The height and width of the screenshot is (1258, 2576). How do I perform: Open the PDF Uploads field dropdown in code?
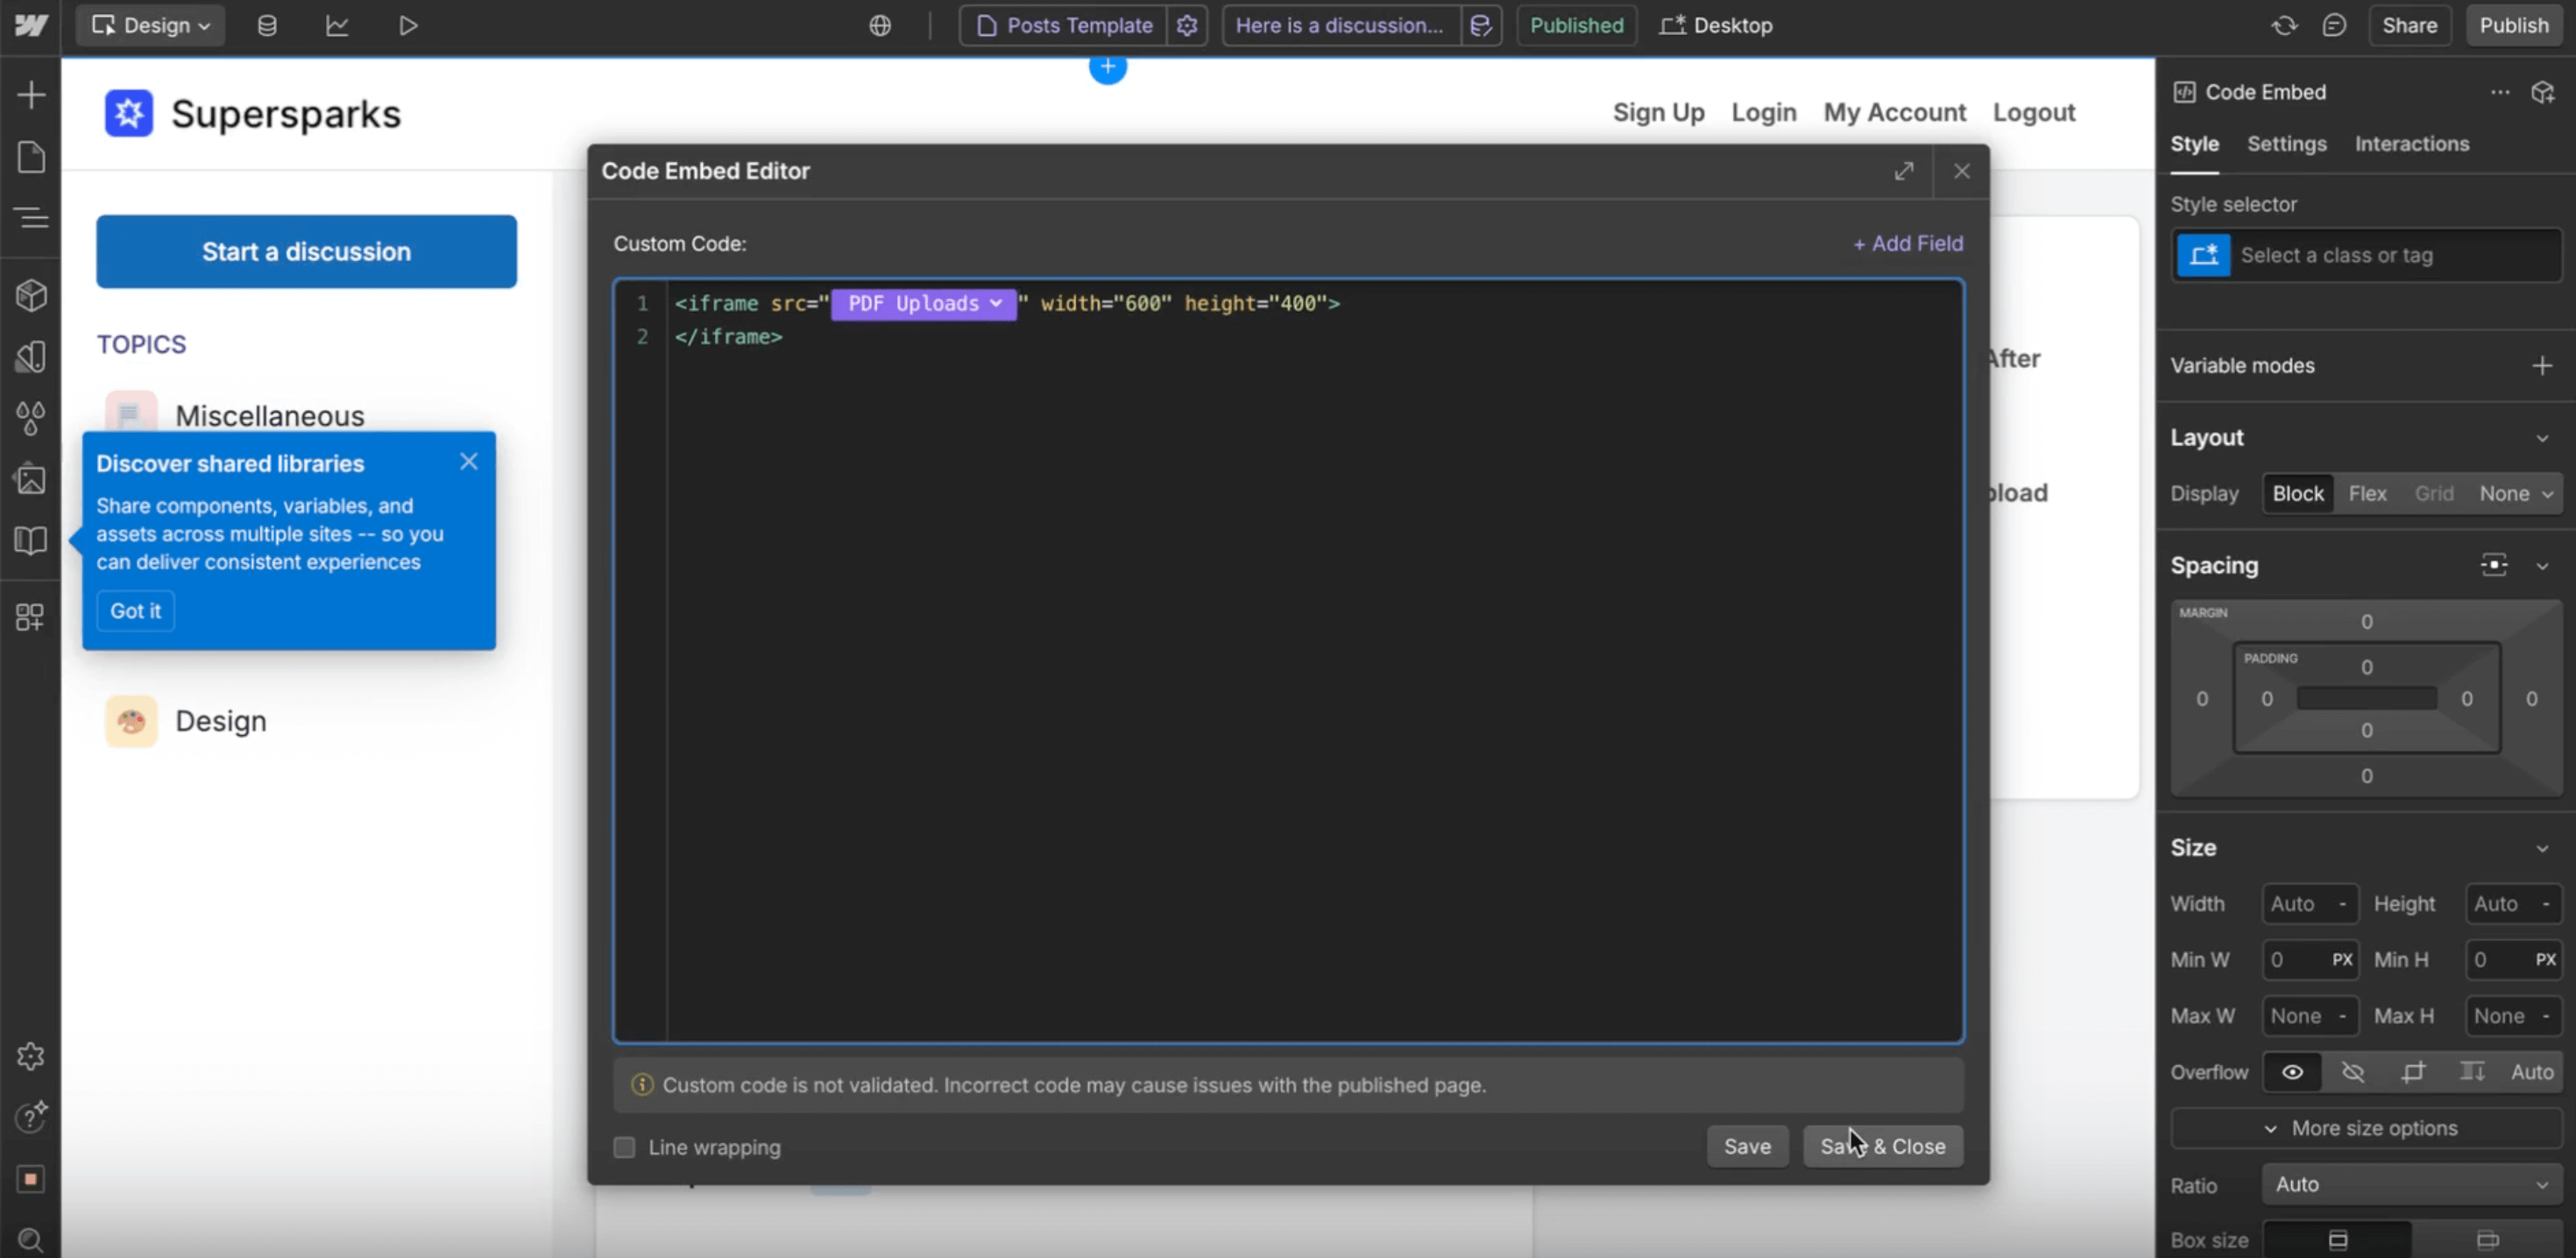click(924, 303)
